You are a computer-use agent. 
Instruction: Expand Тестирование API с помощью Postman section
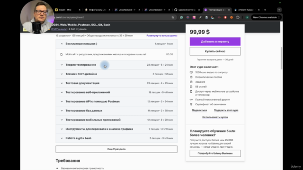pyautogui.click(x=116, y=102)
